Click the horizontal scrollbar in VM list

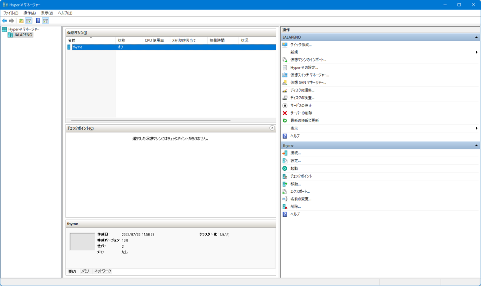(x=151, y=120)
